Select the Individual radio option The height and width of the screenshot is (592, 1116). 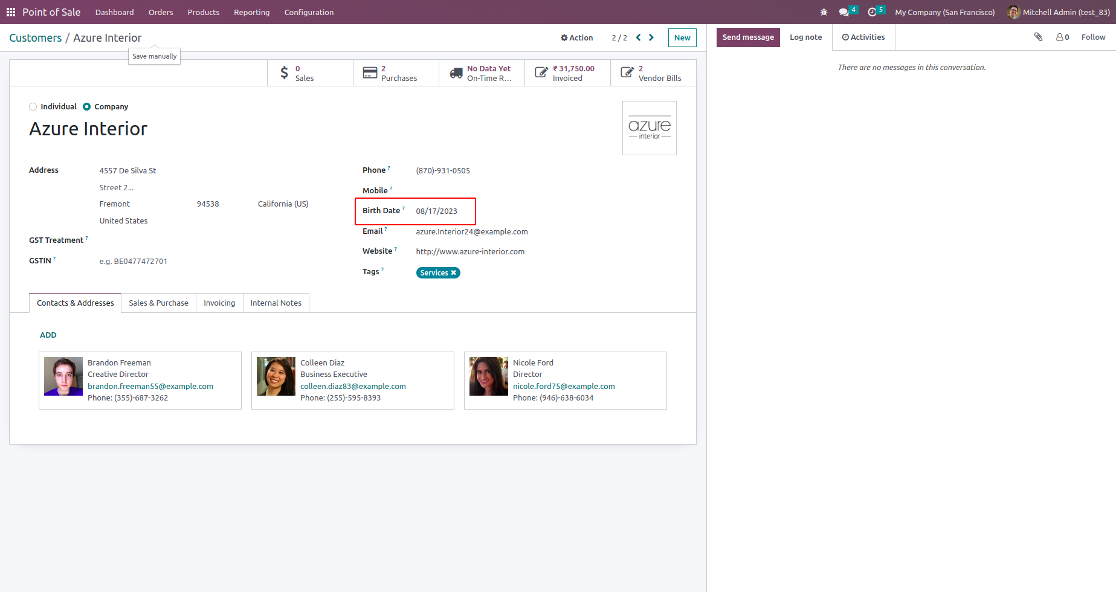click(33, 107)
